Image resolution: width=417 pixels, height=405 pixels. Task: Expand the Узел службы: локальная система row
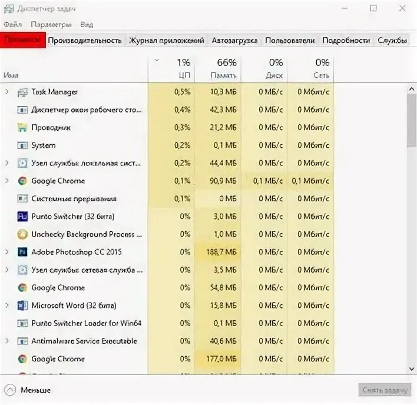click(x=7, y=163)
